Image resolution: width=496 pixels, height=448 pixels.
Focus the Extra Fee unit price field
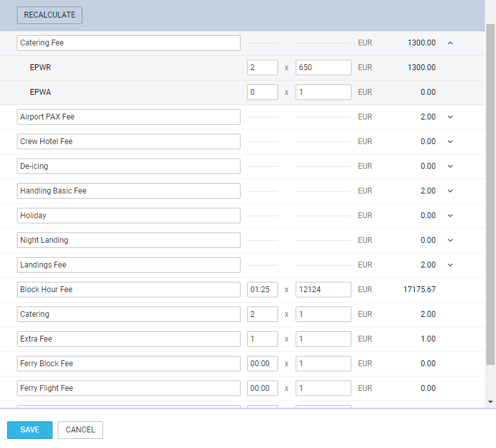click(324, 340)
